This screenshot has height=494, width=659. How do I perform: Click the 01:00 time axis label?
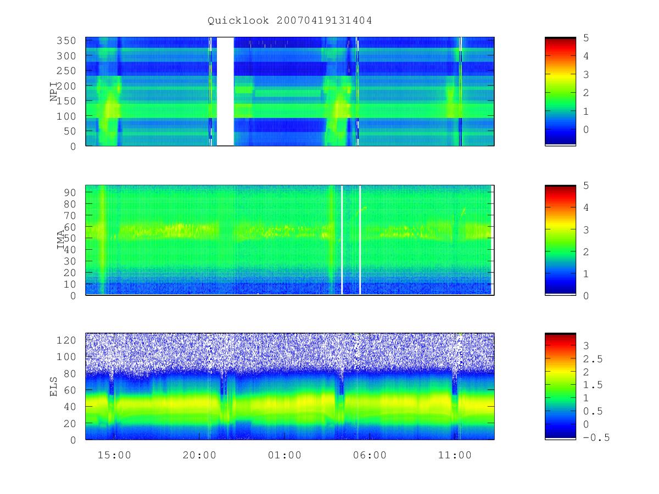point(284,455)
